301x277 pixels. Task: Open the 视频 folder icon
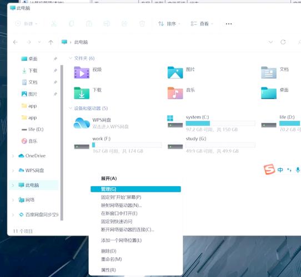point(82,73)
